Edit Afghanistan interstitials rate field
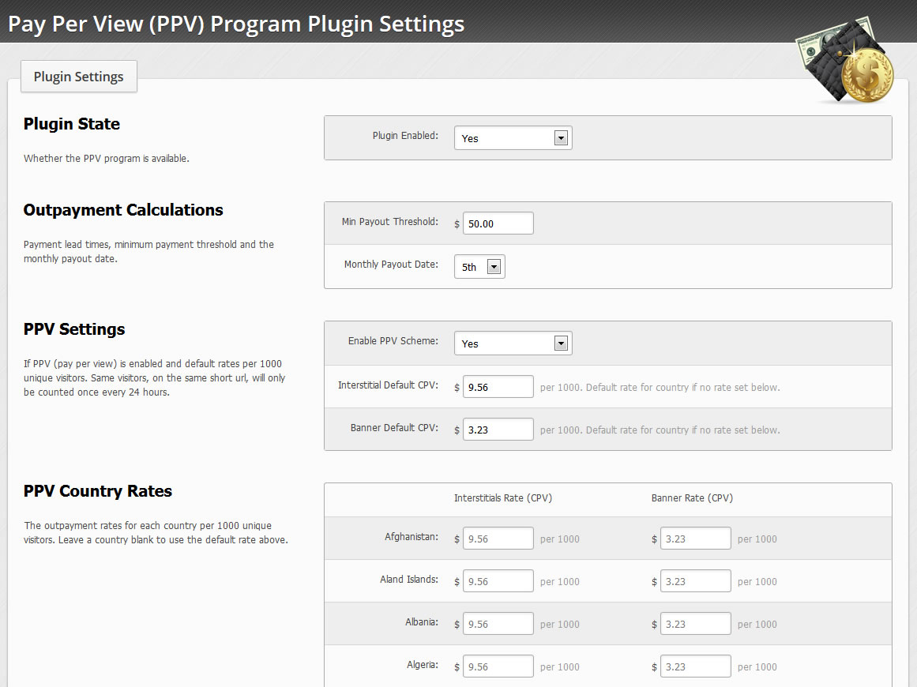The height and width of the screenshot is (687, 917). click(x=498, y=539)
